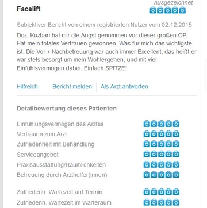The image size is (207, 208).
Task: Click the review text about Doz. Kuzbari
Action: click(x=106, y=52)
